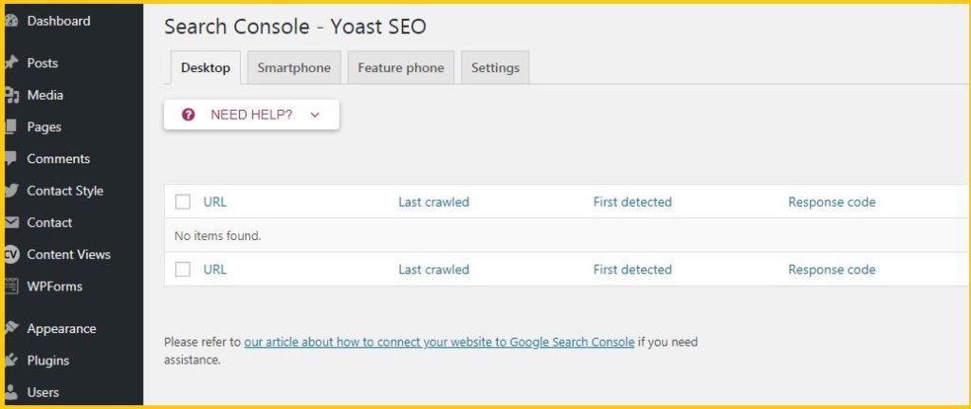Sort by URL in table header
The image size is (971, 409).
[215, 202]
